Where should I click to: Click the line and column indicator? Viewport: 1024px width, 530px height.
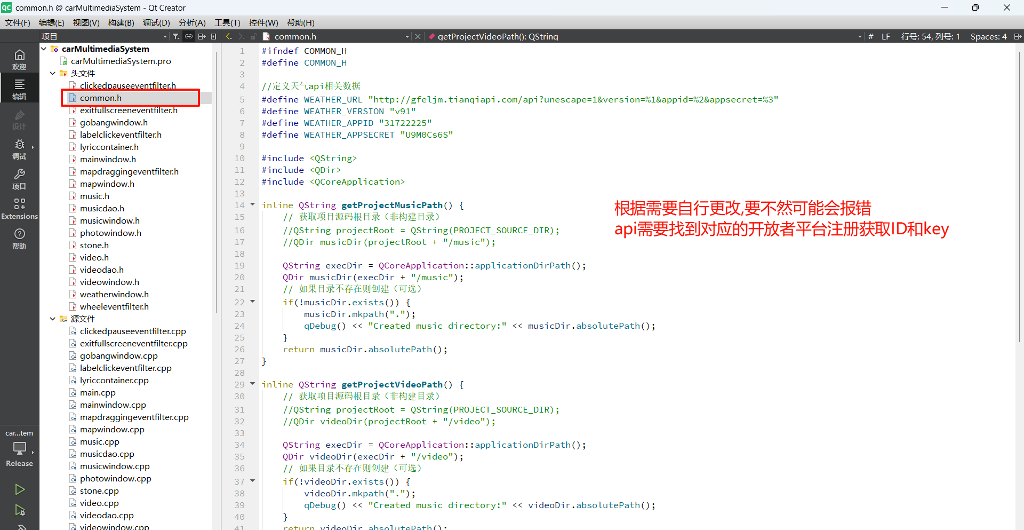930,36
